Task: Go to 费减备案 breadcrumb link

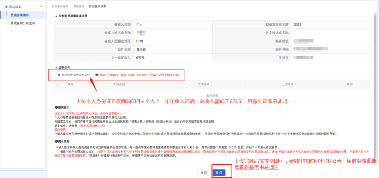Action: click(x=79, y=6)
